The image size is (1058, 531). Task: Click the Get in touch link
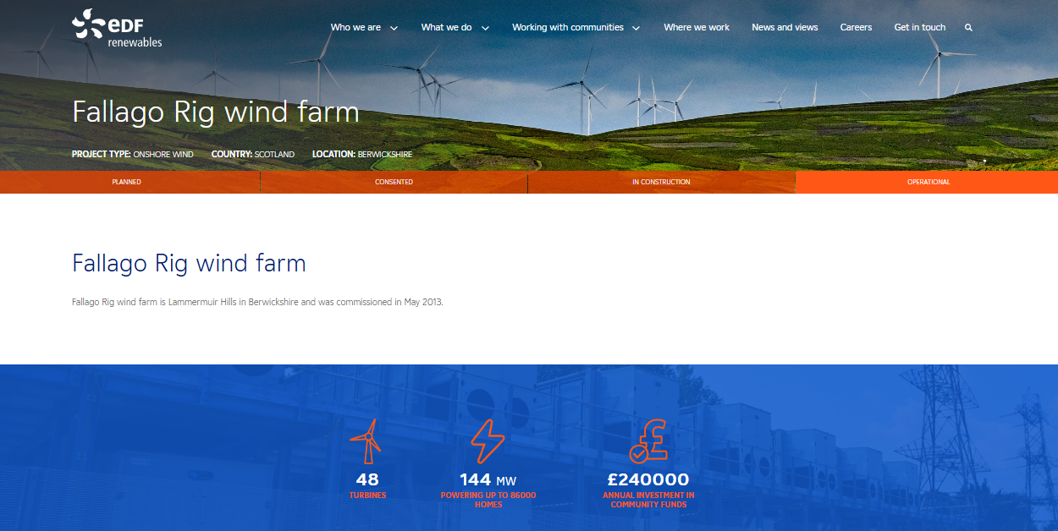click(x=919, y=27)
